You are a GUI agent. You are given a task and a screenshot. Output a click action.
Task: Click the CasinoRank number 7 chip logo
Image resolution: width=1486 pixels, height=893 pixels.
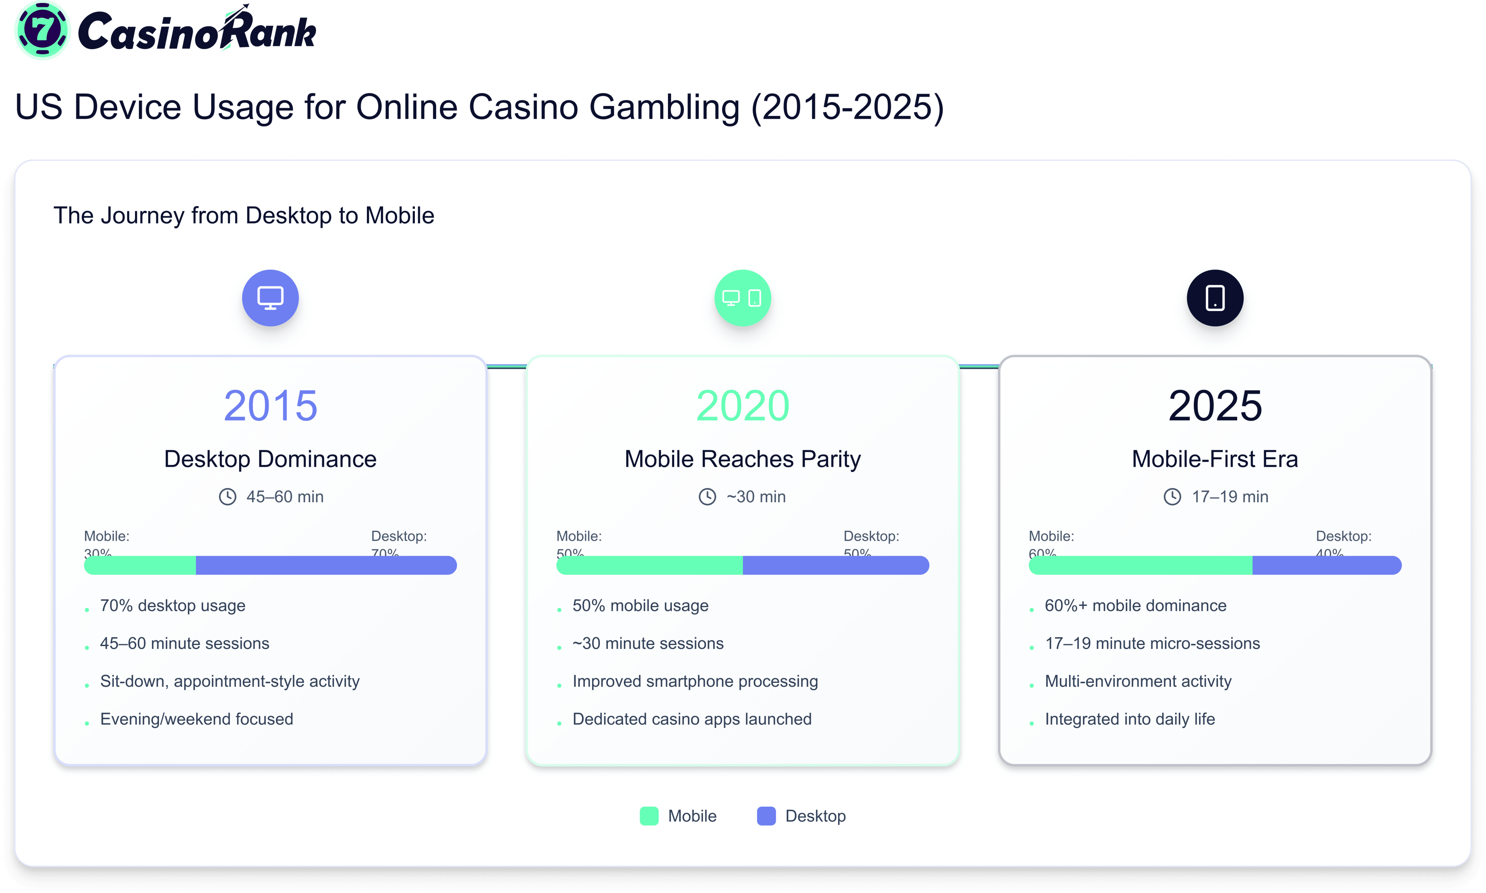[41, 30]
